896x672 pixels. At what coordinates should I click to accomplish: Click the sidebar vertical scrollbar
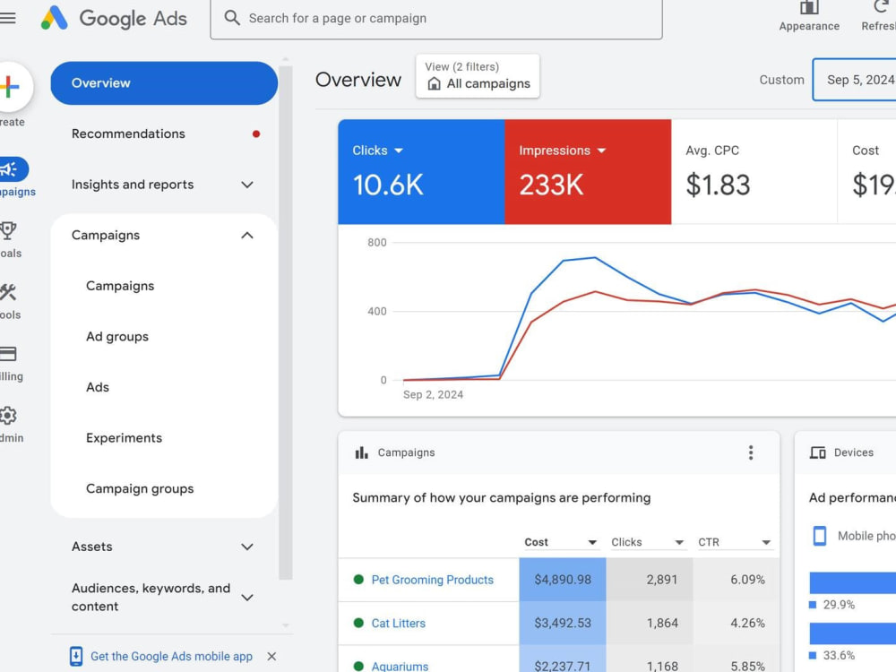coord(286,323)
